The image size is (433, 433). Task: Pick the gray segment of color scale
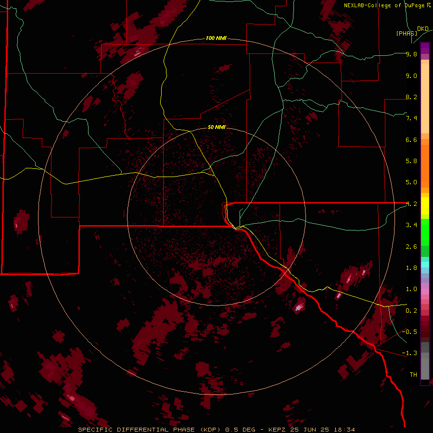(x=425, y=361)
